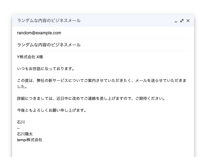Click the subject line field
Viewport: 198px width, 157px height.
click(x=49, y=45)
